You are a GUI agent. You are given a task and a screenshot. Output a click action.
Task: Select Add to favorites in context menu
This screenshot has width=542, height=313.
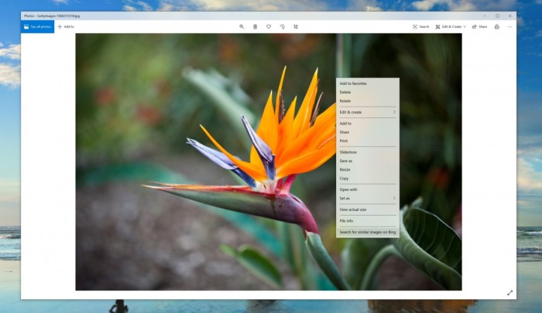[367, 83]
